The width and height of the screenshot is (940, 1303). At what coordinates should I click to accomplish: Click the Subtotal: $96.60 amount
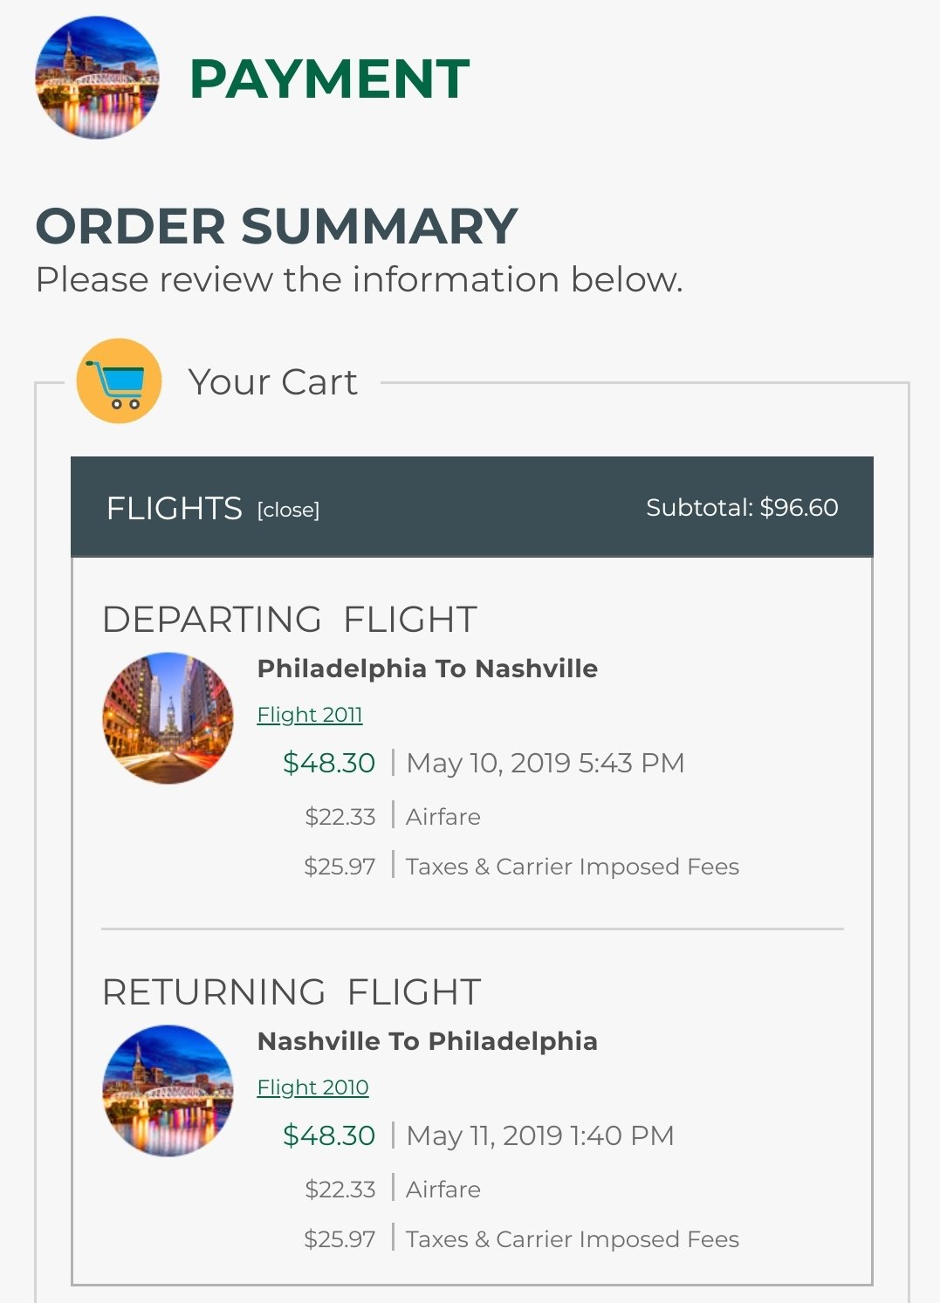click(x=742, y=508)
